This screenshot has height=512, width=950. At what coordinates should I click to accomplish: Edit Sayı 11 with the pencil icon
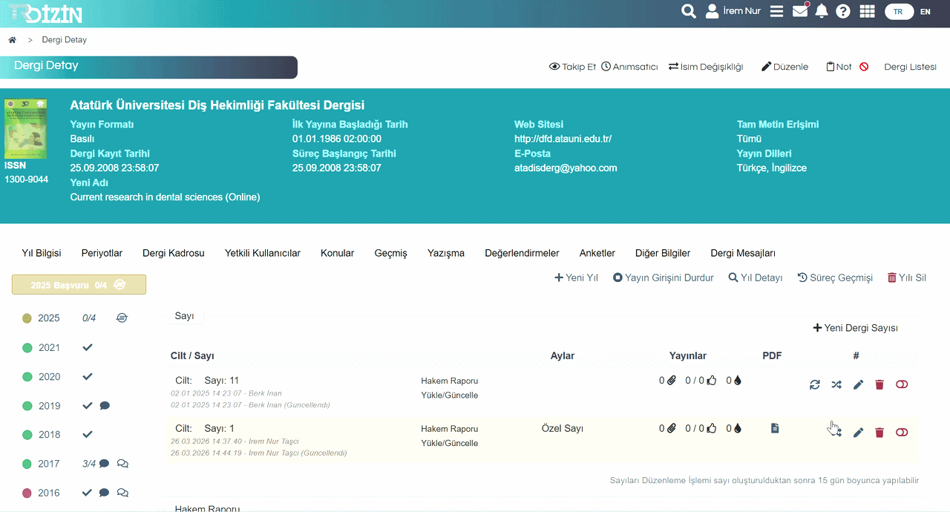(858, 384)
